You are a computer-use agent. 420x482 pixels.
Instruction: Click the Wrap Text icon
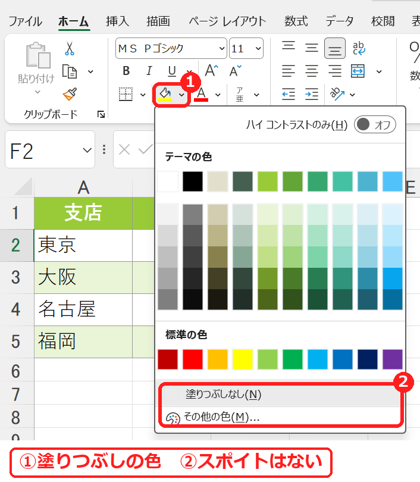click(x=359, y=48)
